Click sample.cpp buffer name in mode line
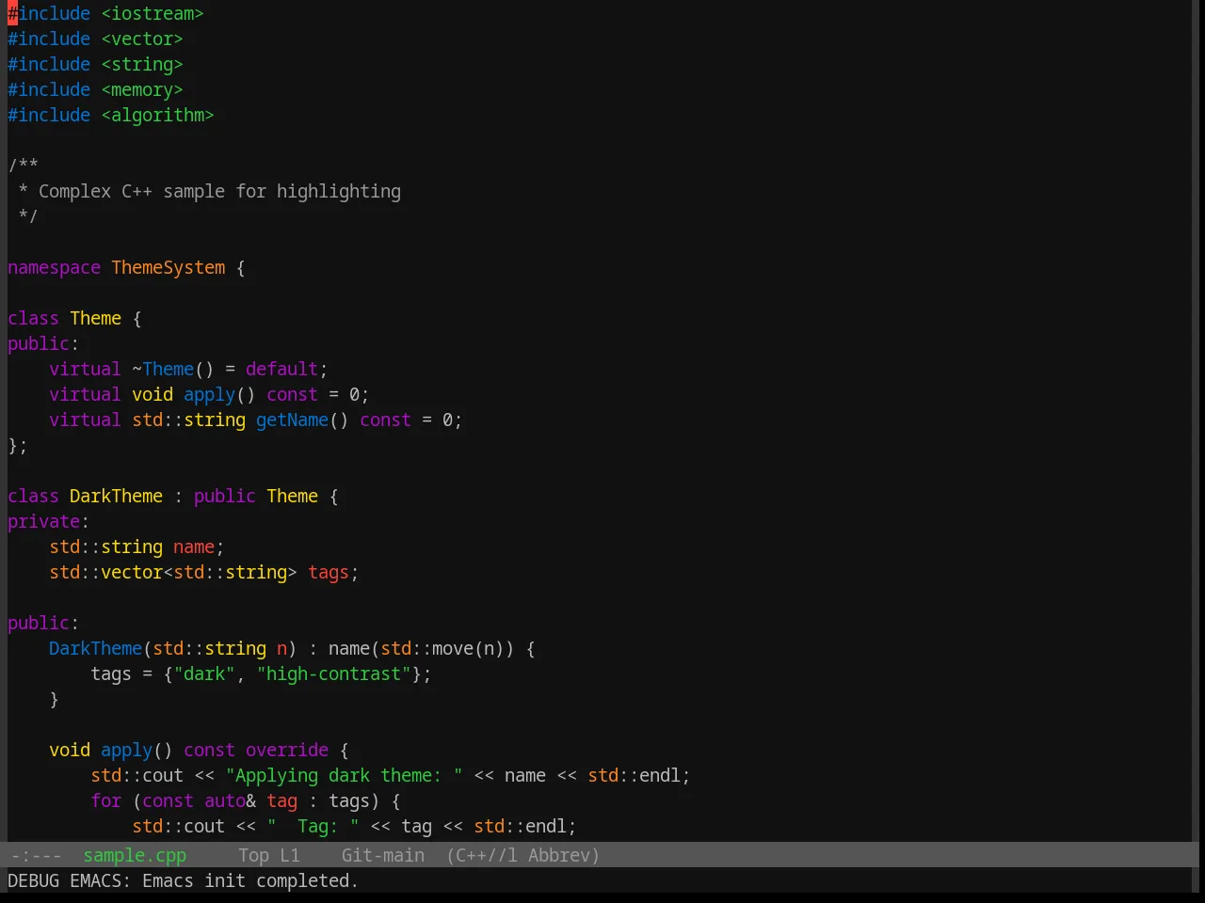The image size is (1205, 903). 135,855
